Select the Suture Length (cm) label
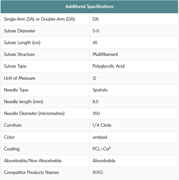The height and width of the screenshot is (180, 179). 22,43
